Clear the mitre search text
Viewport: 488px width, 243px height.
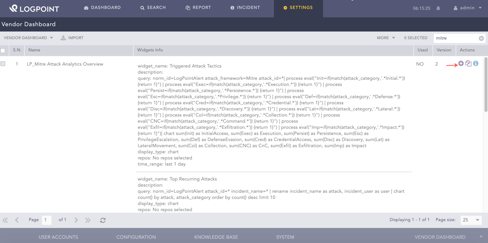pos(481,38)
